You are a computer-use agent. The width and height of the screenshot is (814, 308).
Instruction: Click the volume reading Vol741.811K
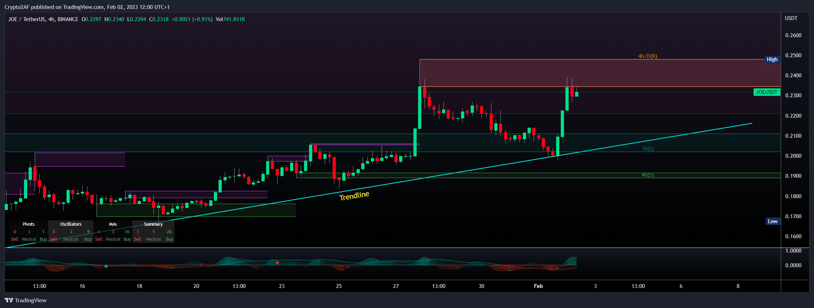230,19
